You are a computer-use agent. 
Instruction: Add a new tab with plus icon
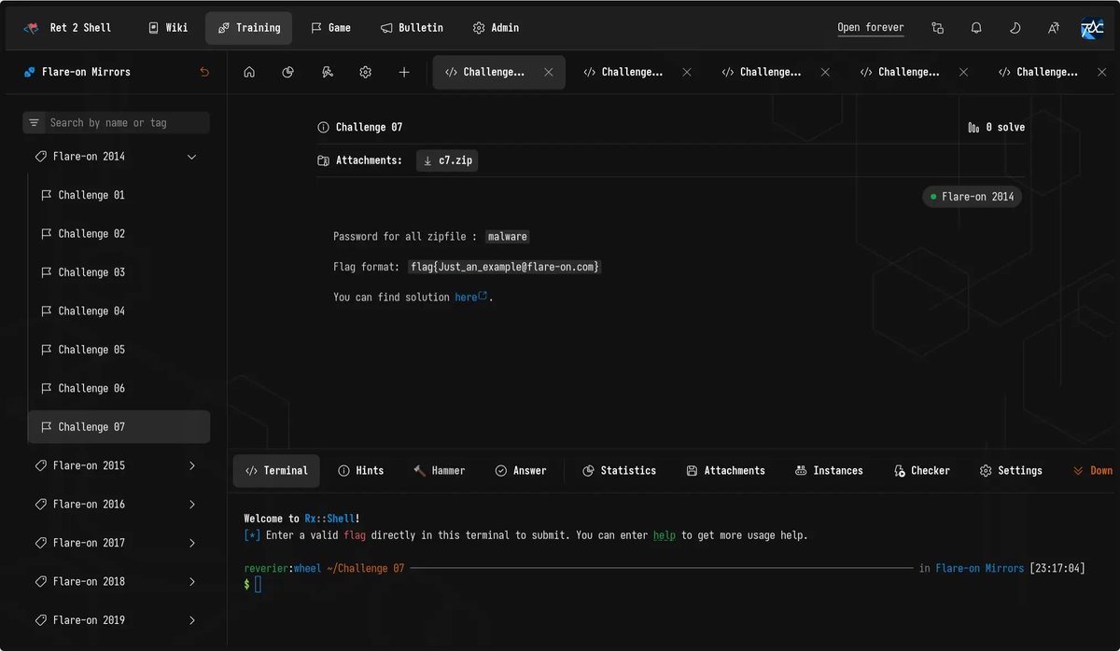click(x=404, y=72)
